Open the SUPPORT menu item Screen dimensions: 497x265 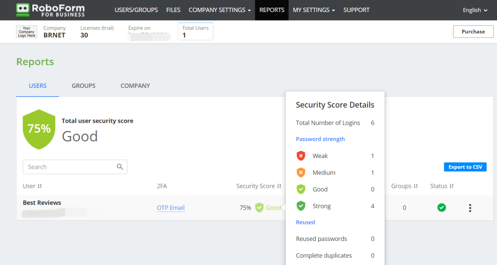(356, 10)
